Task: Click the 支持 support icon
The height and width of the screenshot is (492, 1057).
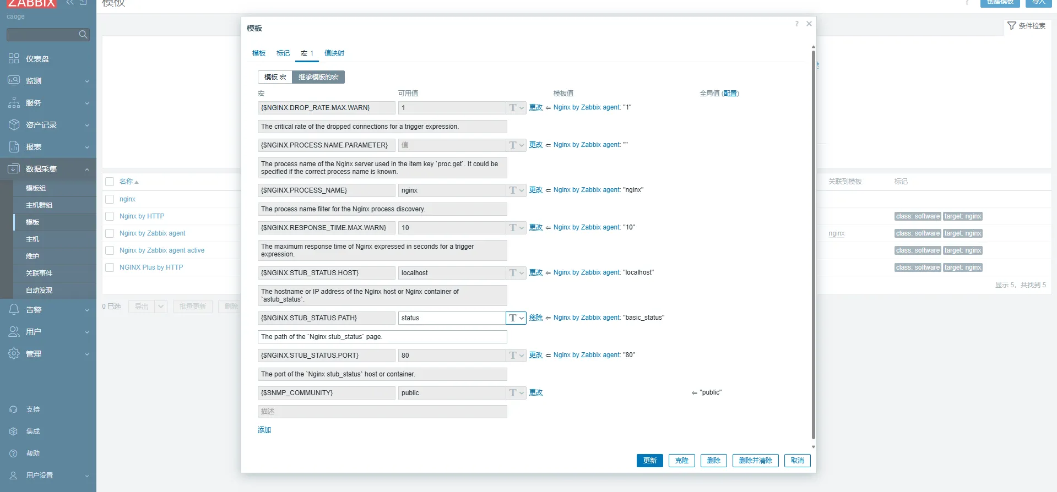Action: [14, 409]
